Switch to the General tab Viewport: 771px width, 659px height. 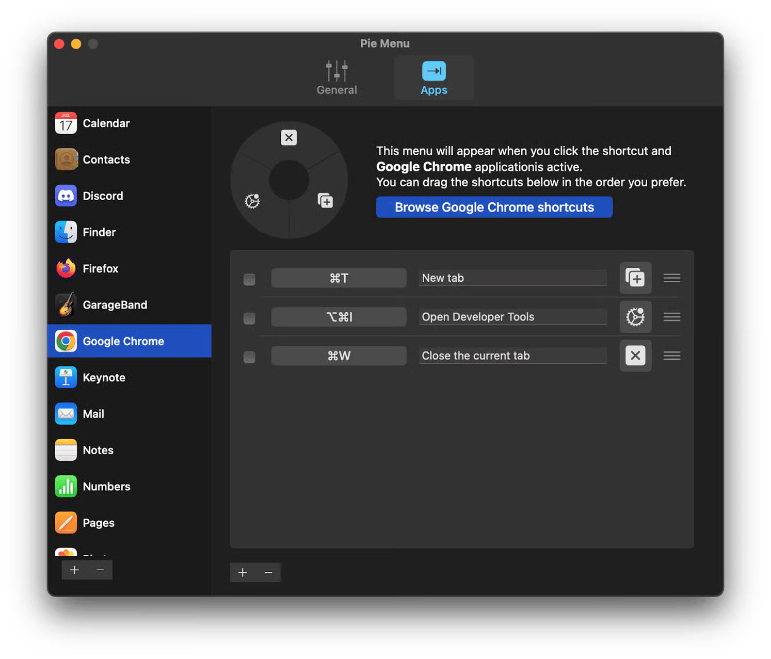(336, 78)
